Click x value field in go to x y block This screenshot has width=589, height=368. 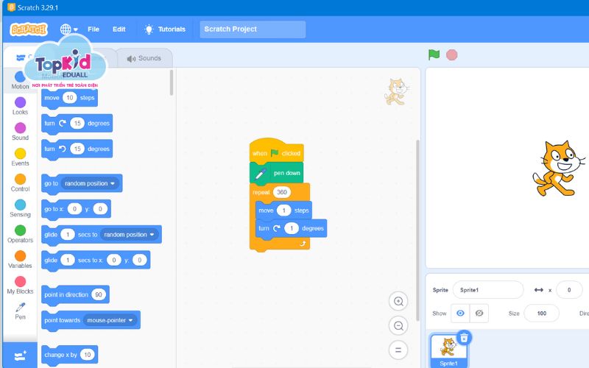pyautogui.click(x=74, y=209)
